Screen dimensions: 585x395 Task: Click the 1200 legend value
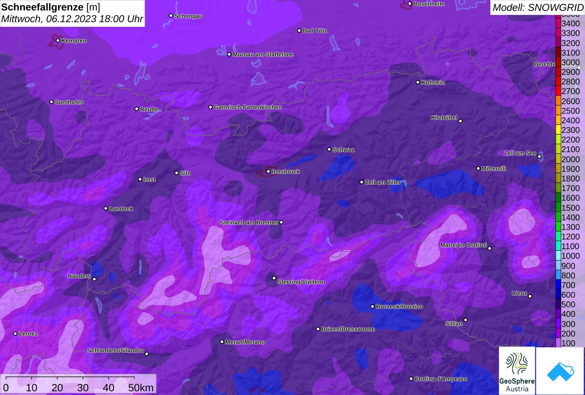coord(570,237)
